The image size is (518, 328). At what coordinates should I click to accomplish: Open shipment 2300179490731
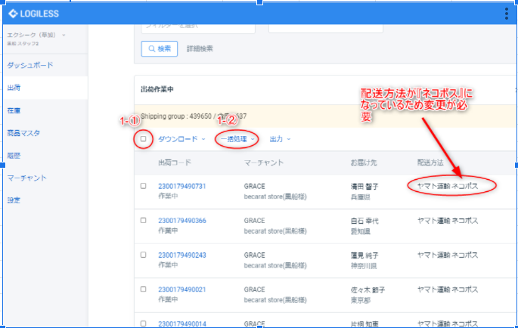coord(182,187)
